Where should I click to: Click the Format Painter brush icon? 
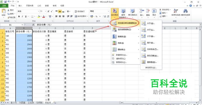(x=8, y=17)
